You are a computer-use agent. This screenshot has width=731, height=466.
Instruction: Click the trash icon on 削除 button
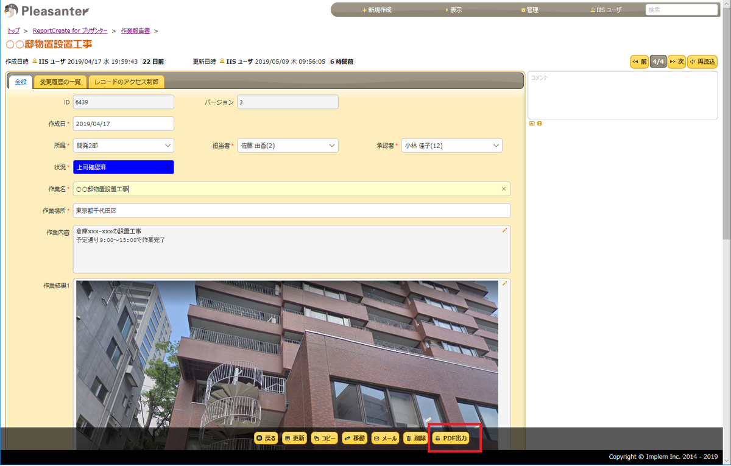409,437
